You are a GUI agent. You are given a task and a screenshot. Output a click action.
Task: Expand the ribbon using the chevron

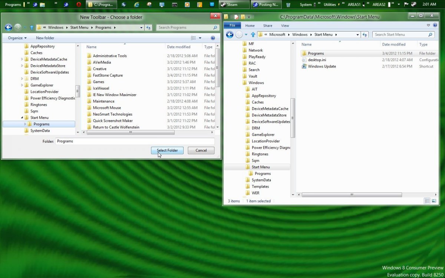[428, 25]
